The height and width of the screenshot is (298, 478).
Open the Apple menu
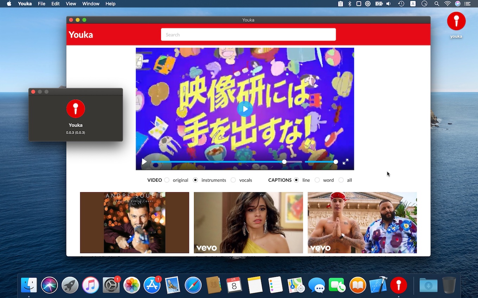(x=9, y=4)
